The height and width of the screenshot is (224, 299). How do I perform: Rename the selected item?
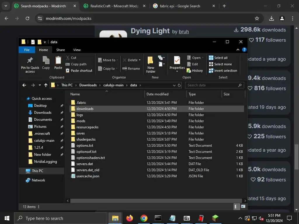pos(131,69)
